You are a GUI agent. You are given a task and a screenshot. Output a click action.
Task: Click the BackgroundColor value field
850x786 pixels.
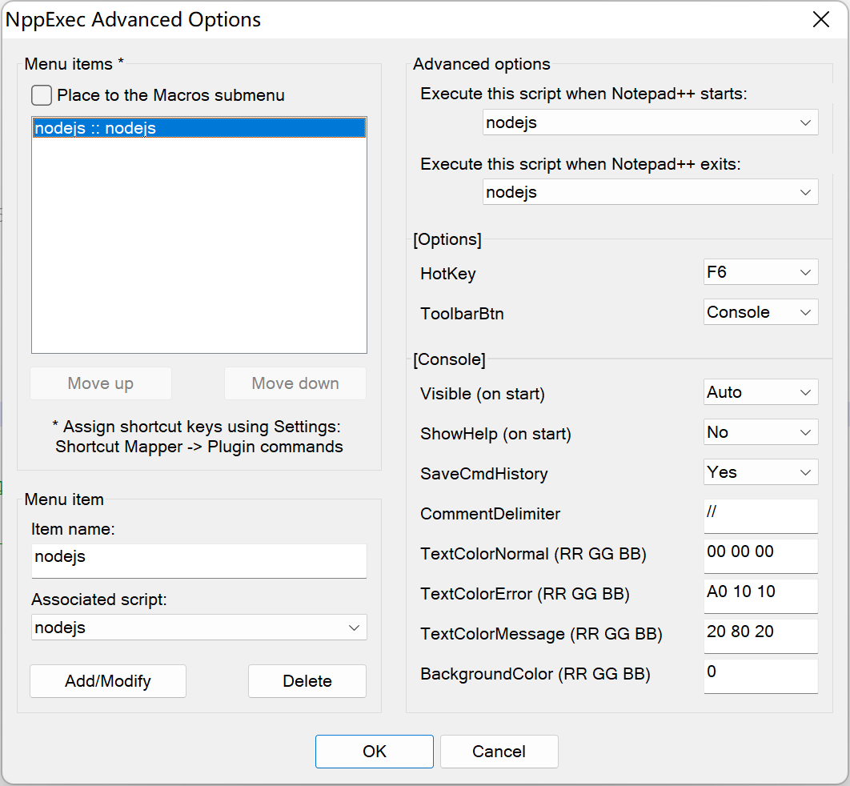(760, 676)
